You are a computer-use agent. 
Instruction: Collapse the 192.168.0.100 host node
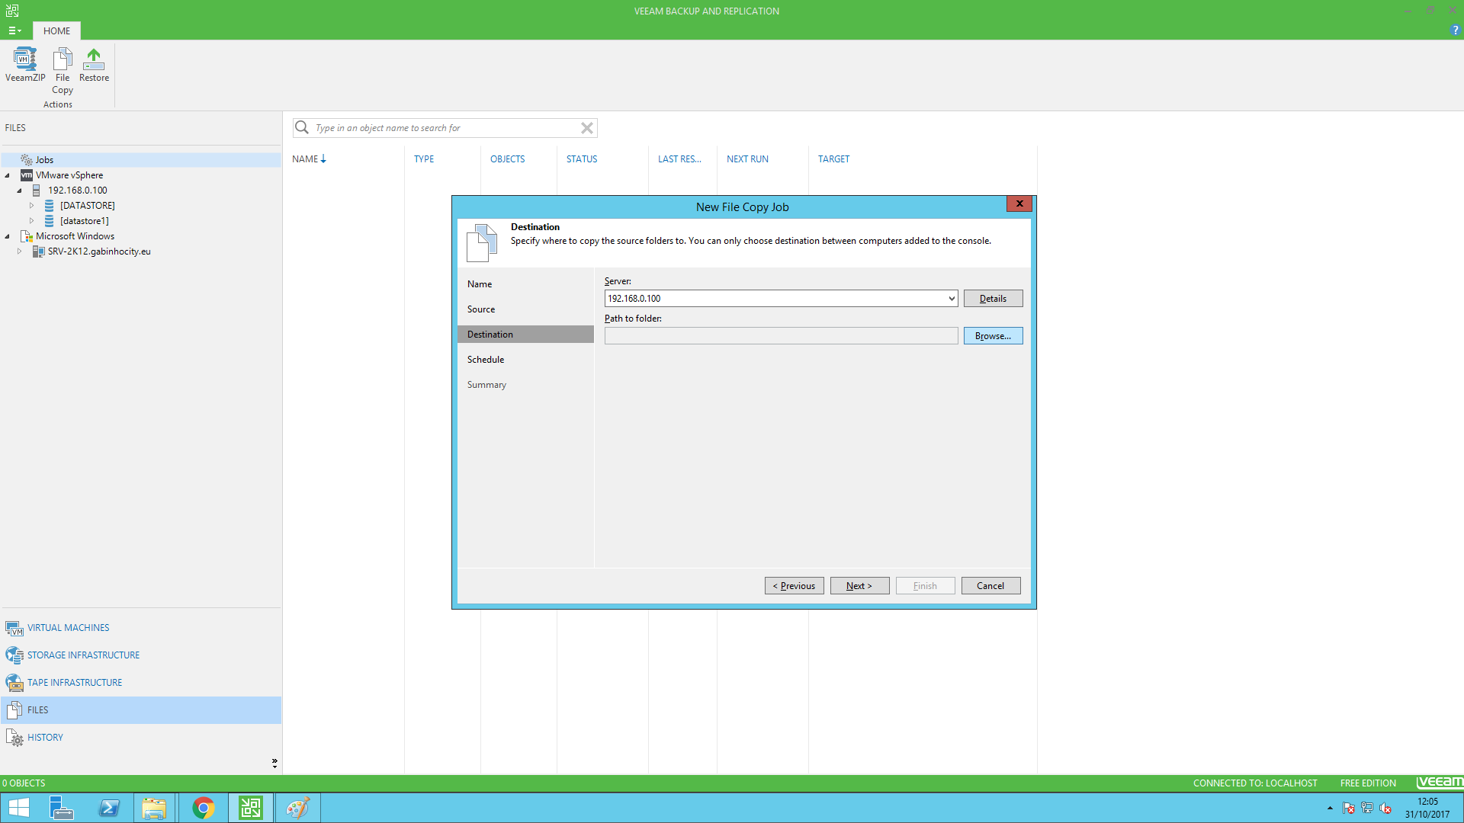click(20, 191)
